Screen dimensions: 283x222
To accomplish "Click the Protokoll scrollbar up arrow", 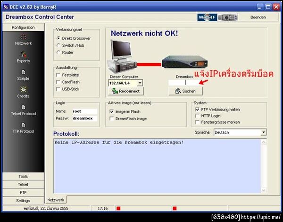I will pos(263,142).
